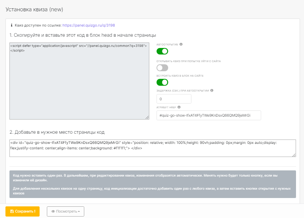The image size is (304, 218).
Task: Click the info icon beside Атрибут HREF
Action: point(179,107)
